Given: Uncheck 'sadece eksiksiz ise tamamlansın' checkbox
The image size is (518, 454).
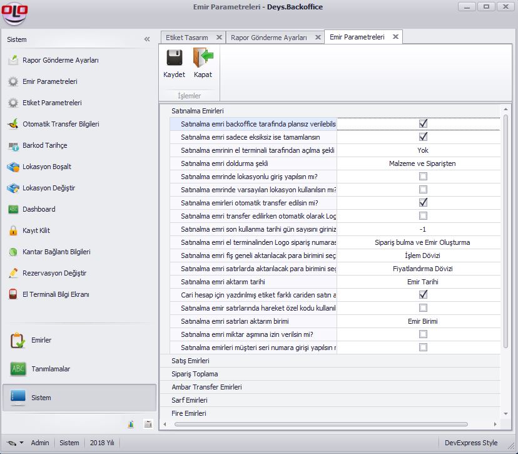Looking at the screenshot, I should pos(423,137).
